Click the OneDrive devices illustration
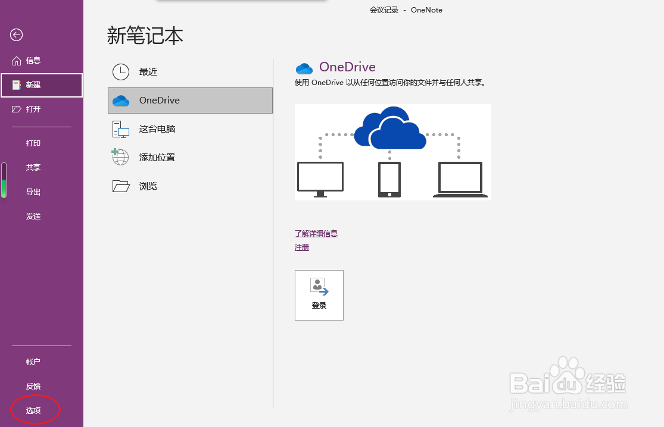Image resolution: width=664 pixels, height=427 pixels. click(393, 152)
